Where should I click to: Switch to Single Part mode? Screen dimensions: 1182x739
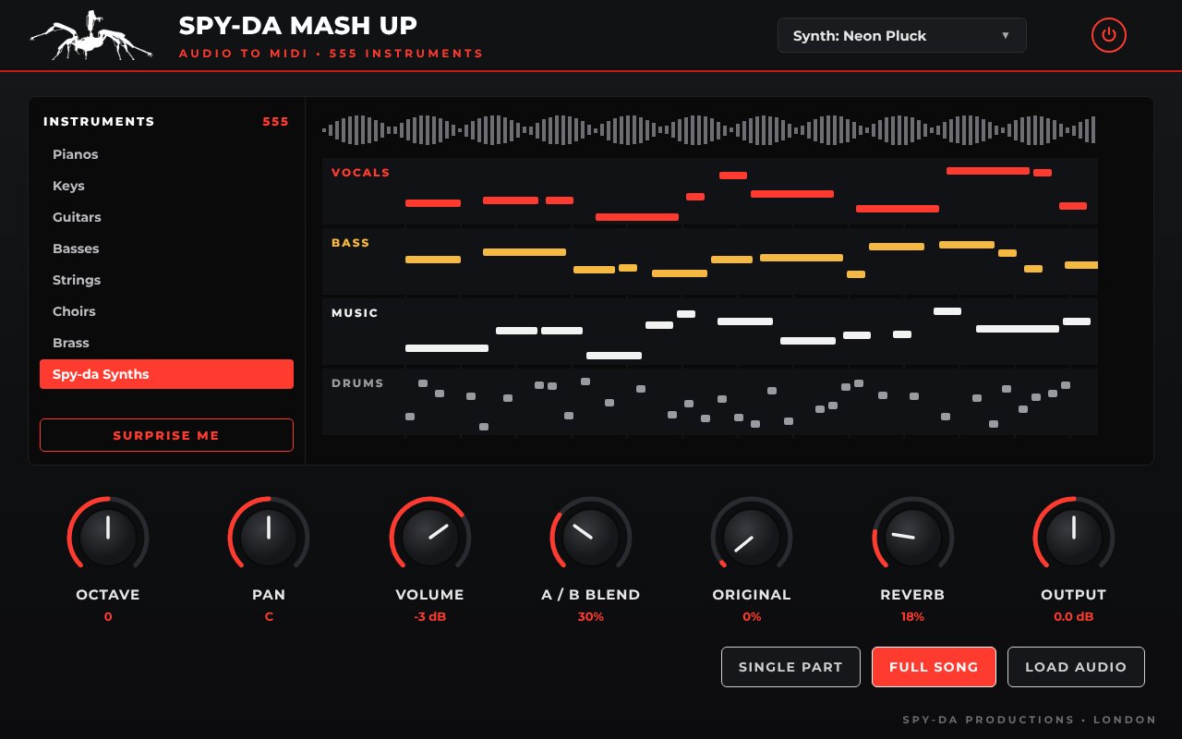[x=790, y=667]
